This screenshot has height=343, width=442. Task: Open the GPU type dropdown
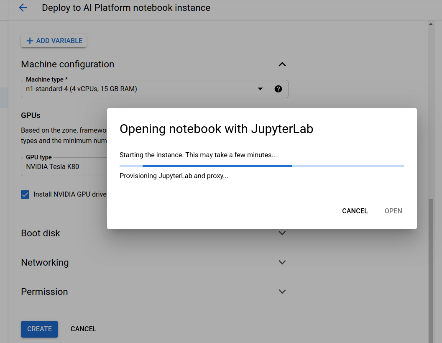pos(64,166)
